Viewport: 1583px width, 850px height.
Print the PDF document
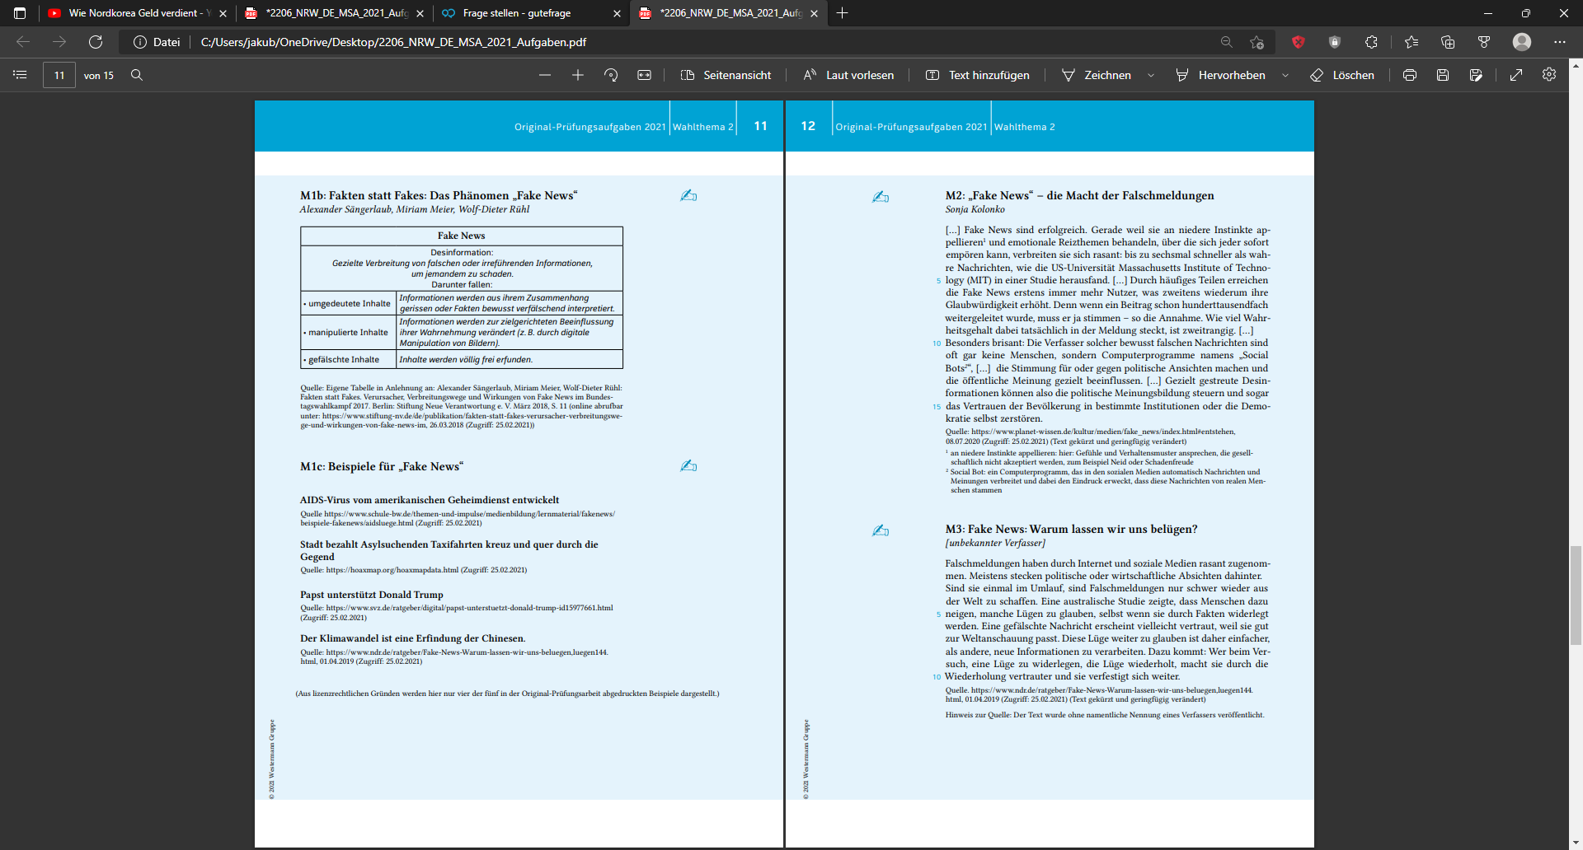click(1410, 75)
